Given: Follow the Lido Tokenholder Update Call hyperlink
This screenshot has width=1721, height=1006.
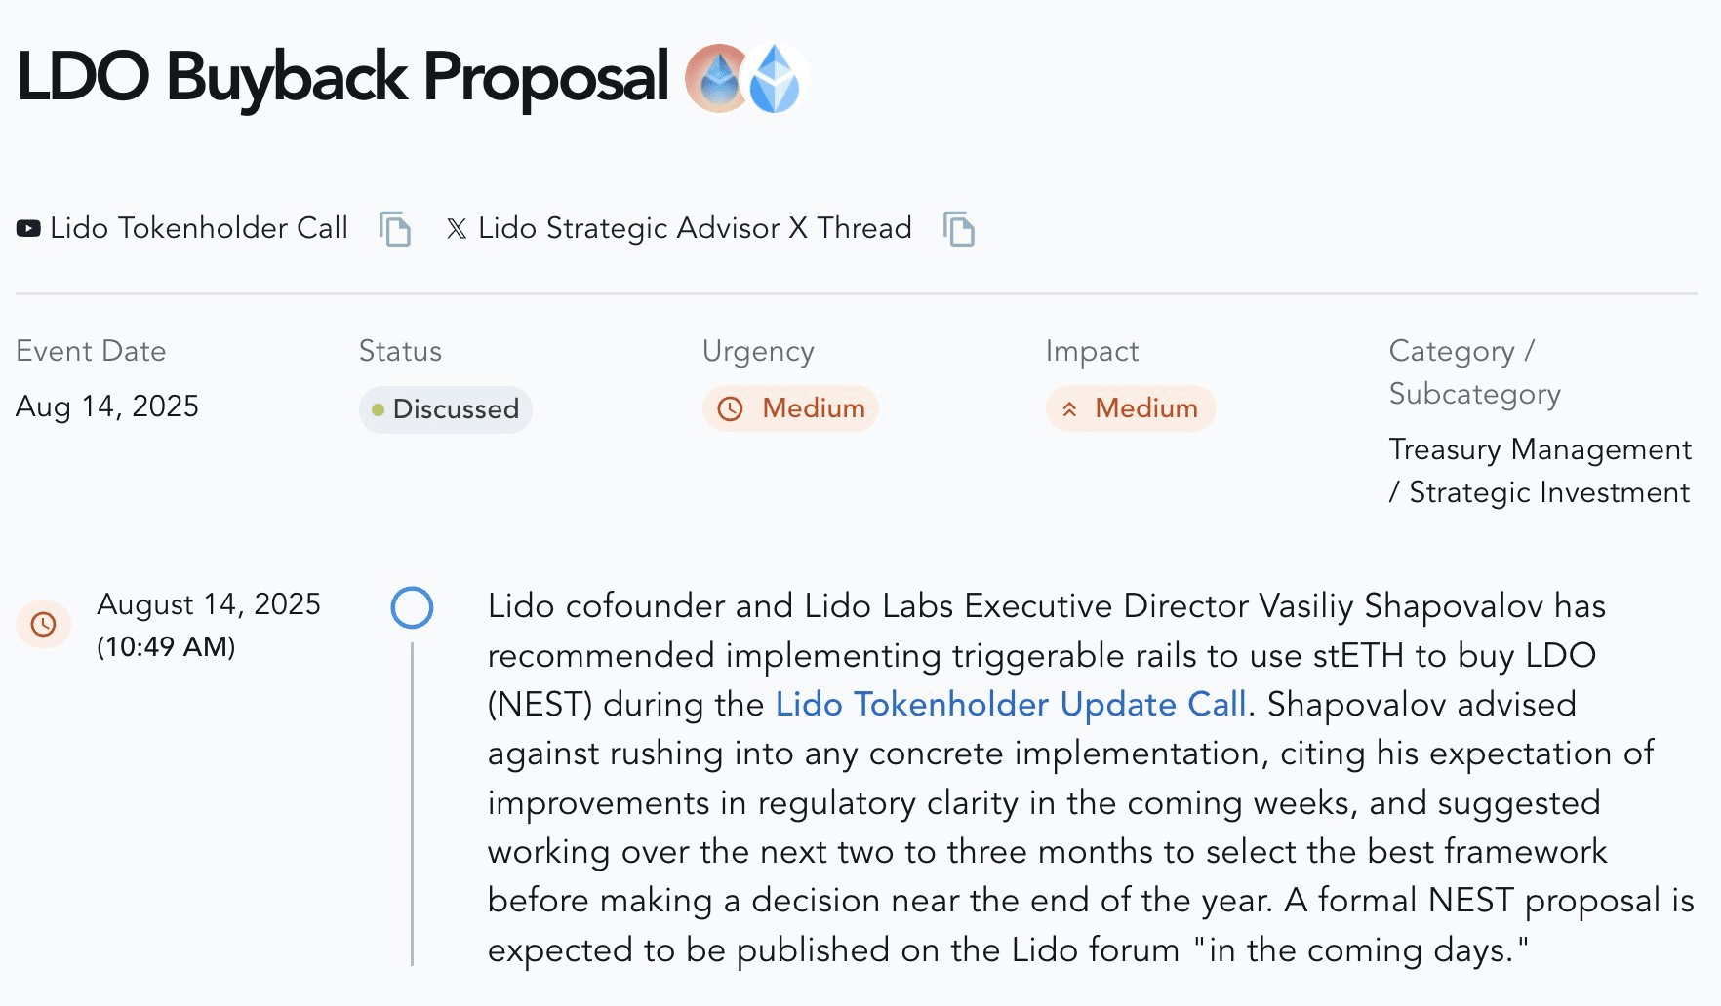Looking at the screenshot, I should click(1011, 704).
